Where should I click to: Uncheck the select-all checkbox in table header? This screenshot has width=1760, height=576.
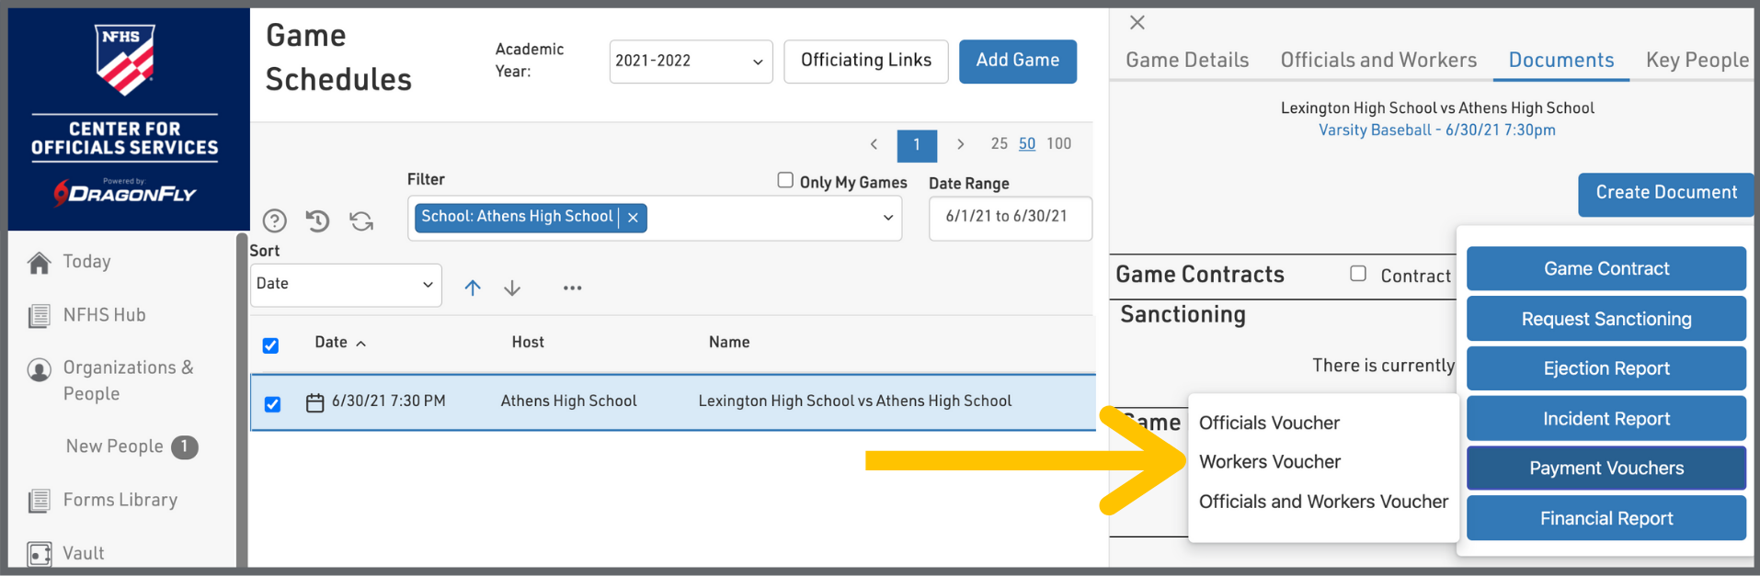[x=270, y=345]
